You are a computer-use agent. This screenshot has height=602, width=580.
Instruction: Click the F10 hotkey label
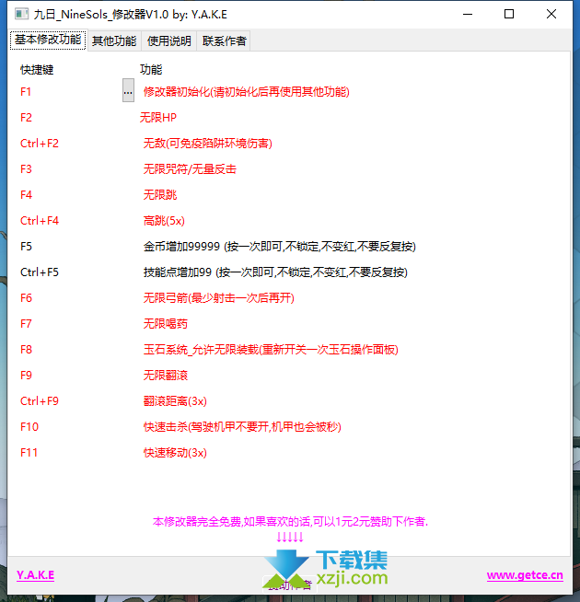pyautogui.click(x=29, y=427)
